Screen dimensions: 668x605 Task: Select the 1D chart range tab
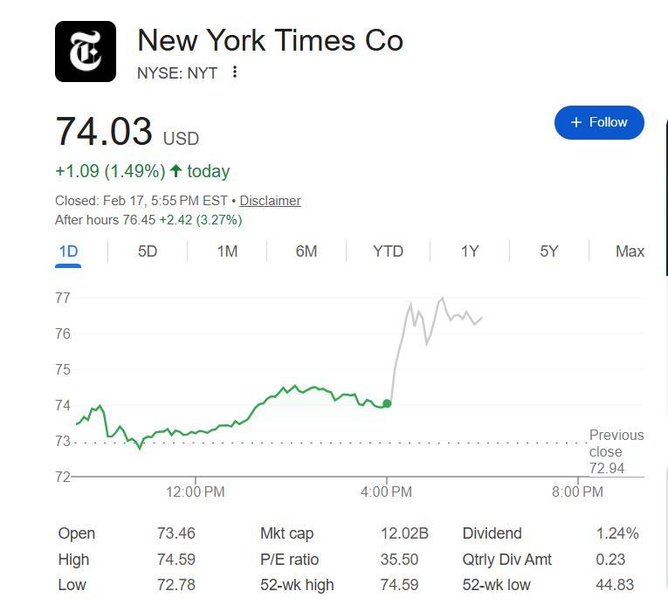pyautogui.click(x=68, y=251)
